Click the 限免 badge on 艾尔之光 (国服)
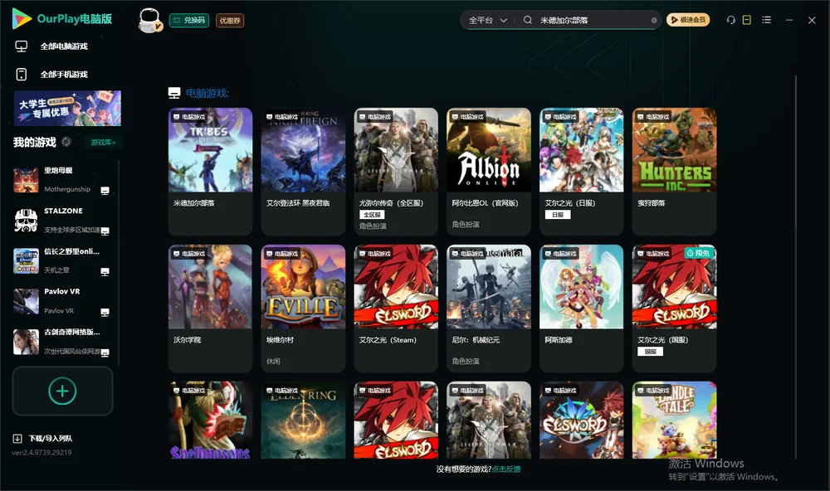 [x=699, y=254]
